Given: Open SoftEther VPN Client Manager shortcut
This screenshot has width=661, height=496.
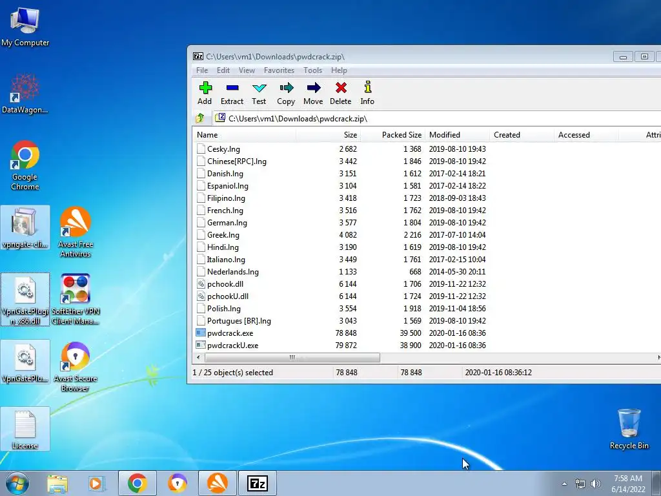Looking at the screenshot, I should pyautogui.click(x=75, y=299).
